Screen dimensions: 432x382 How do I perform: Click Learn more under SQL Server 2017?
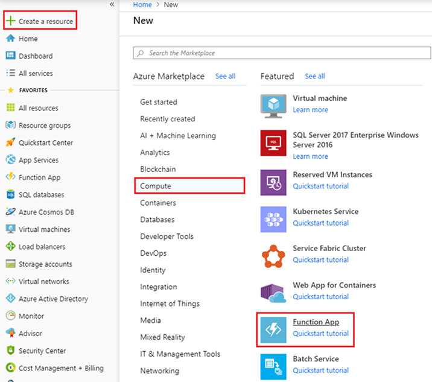[311, 156]
